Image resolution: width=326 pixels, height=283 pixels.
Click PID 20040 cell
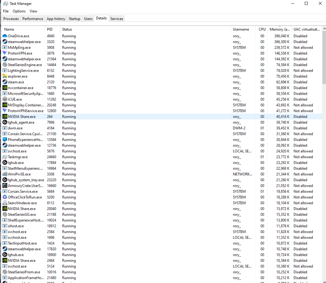pos(51,209)
